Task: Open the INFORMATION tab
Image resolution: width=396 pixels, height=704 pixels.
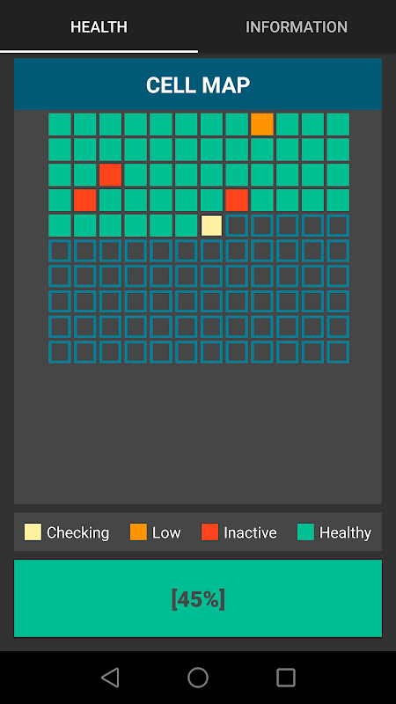Action: [x=297, y=27]
